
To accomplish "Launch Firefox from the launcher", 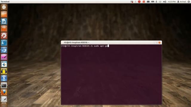I will [4, 92].
